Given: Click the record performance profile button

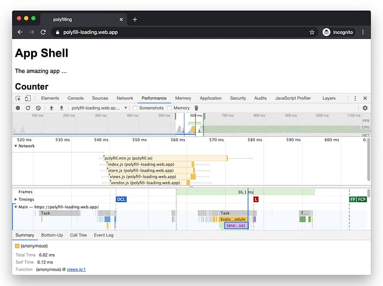Looking at the screenshot, I should tap(18, 108).
